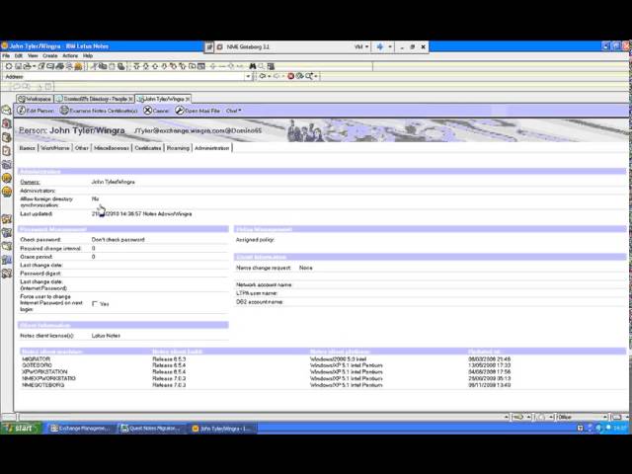Select the Miscellaneous tab
The width and height of the screenshot is (632, 474).
tap(112, 148)
